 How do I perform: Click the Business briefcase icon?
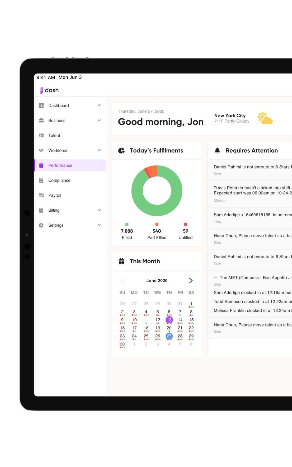pos(41,120)
